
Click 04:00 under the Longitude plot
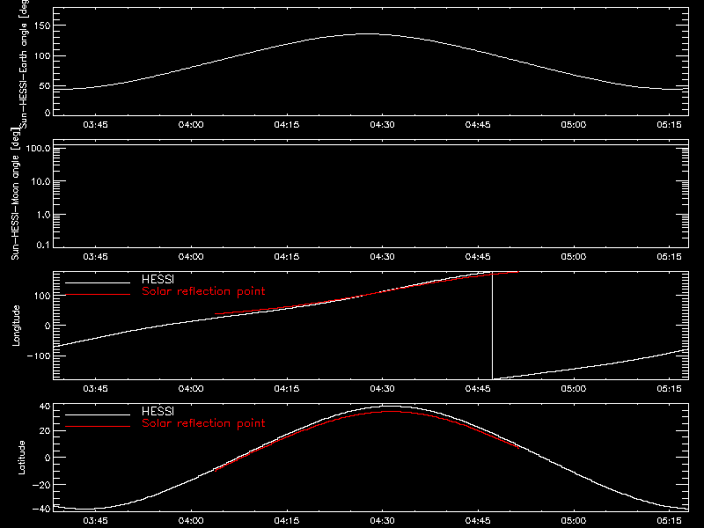point(191,389)
